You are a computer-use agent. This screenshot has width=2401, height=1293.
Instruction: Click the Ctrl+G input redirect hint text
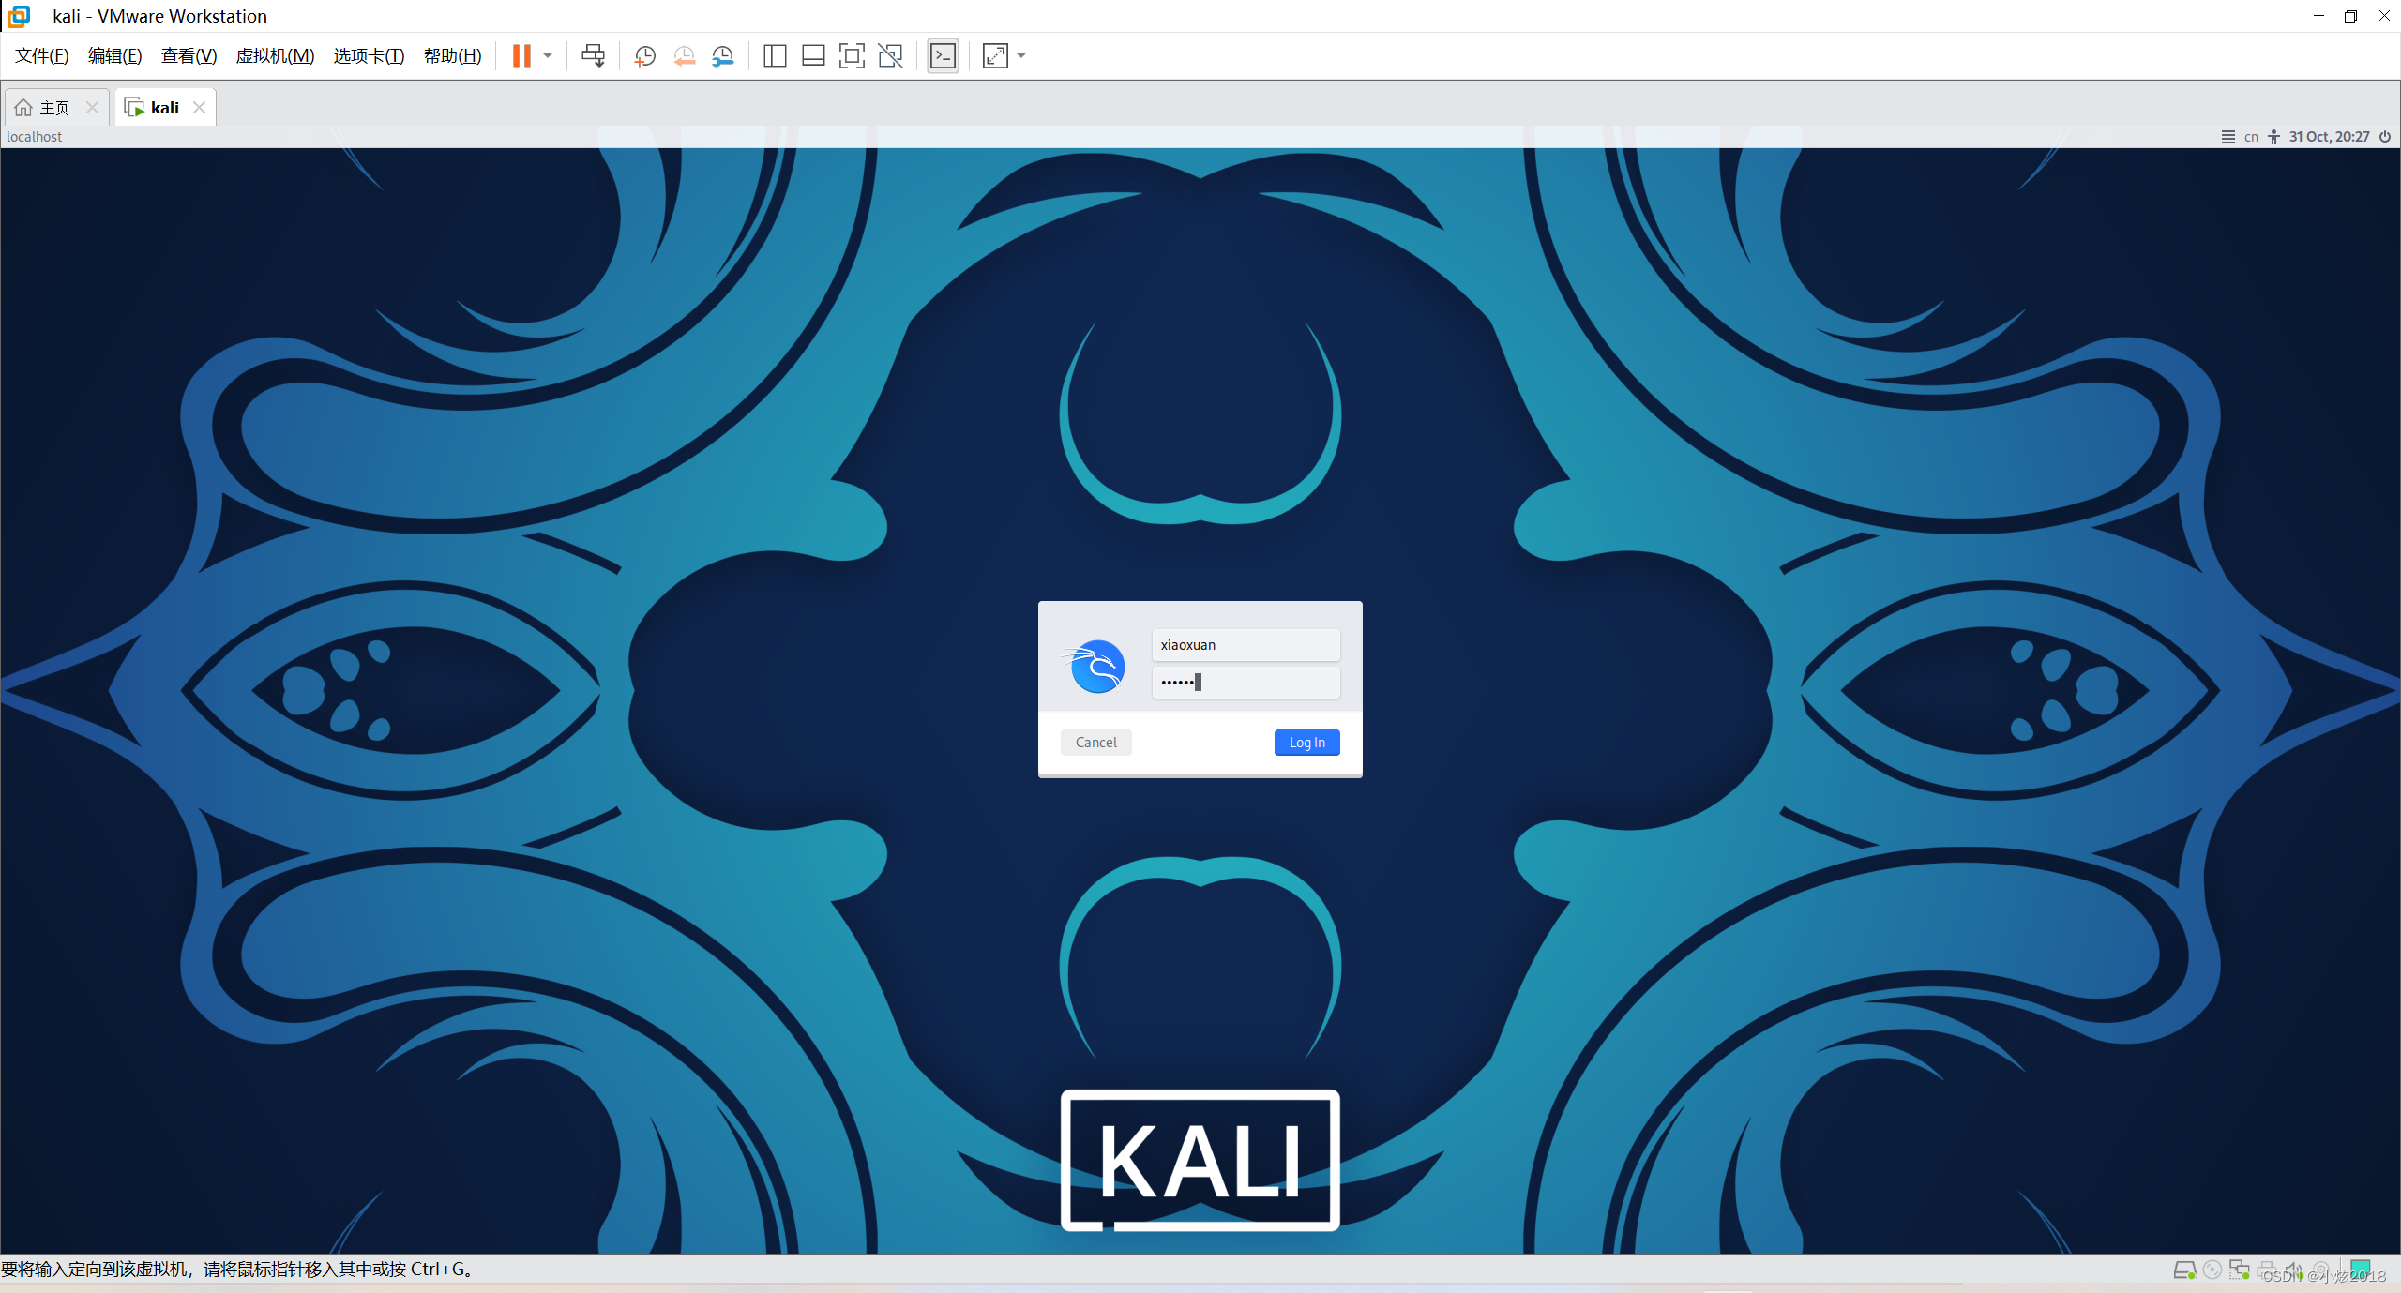click(238, 1270)
